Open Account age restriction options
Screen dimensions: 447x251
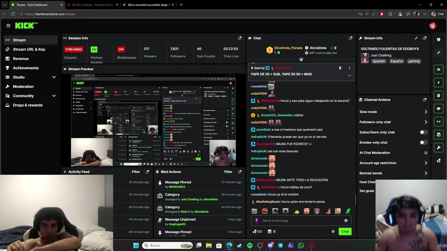click(393, 163)
